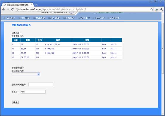The image size is (165, 116).
Task: Click Edit in the page 11 row
Action: tap(104, 53)
